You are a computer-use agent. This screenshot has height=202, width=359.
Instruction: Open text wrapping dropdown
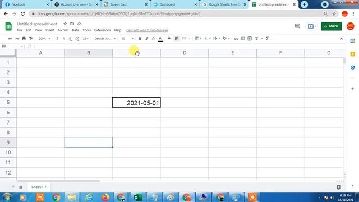coord(217,39)
